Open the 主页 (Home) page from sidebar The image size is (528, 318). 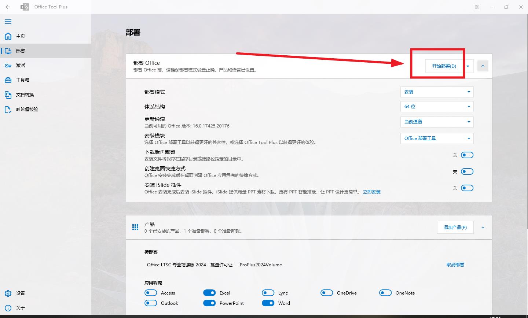click(x=20, y=36)
